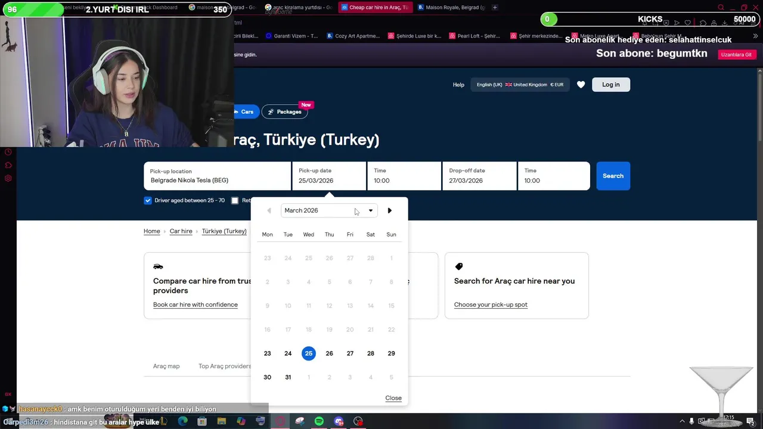Click the previous month left arrow

pyautogui.click(x=269, y=210)
